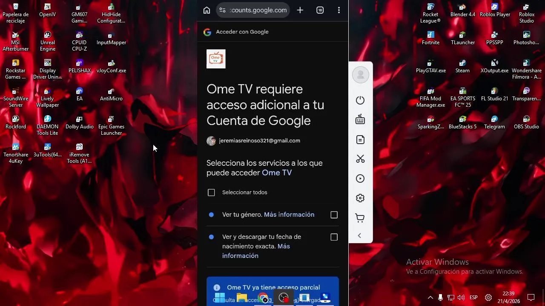The image size is (545, 306).
Task: Select the Lively Wallpaper desktop icon
Action: [x=48, y=97]
